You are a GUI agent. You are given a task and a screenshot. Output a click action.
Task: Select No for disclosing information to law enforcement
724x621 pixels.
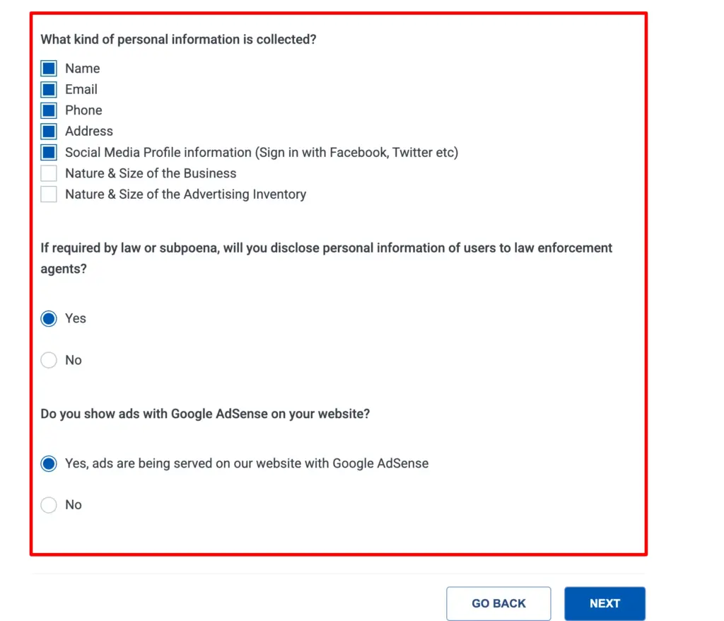coord(49,360)
